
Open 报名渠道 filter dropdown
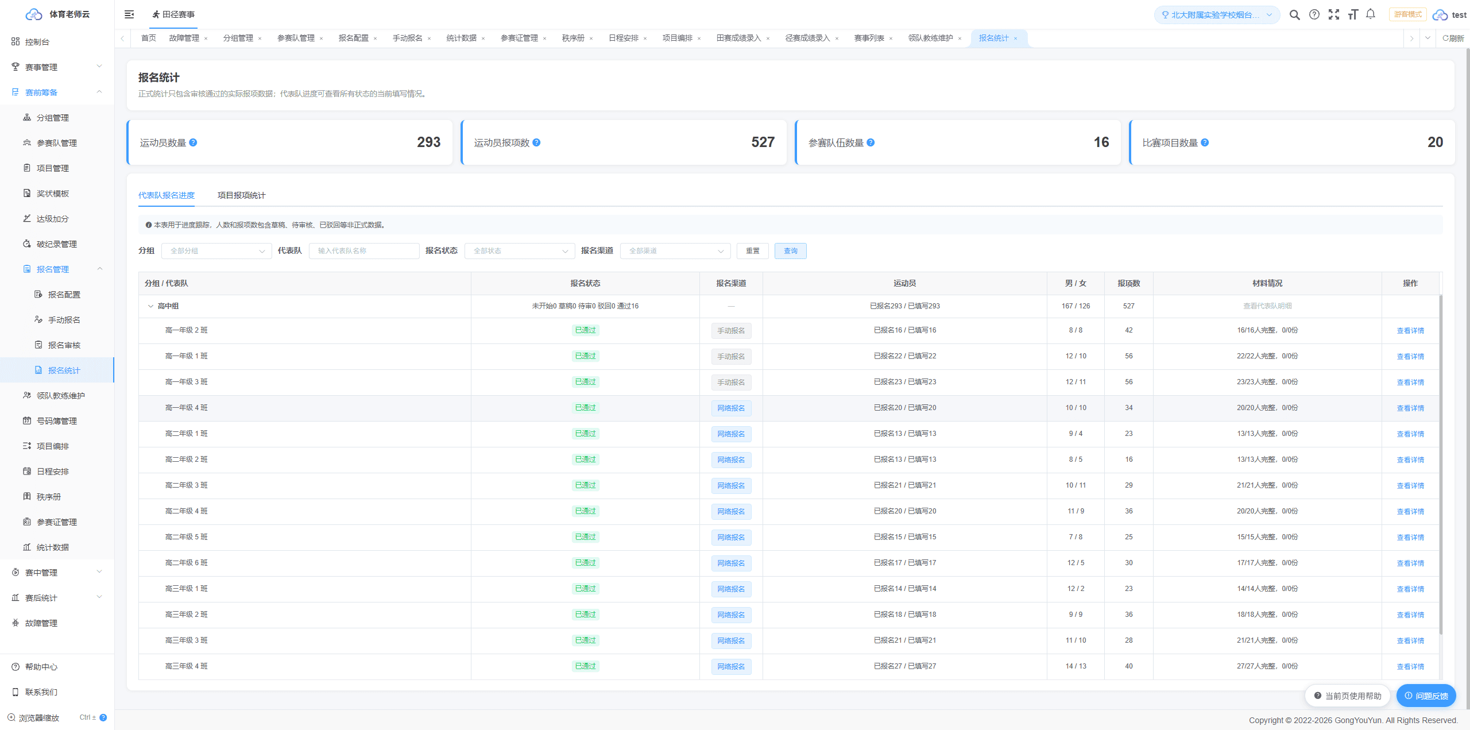pyautogui.click(x=675, y=251)
